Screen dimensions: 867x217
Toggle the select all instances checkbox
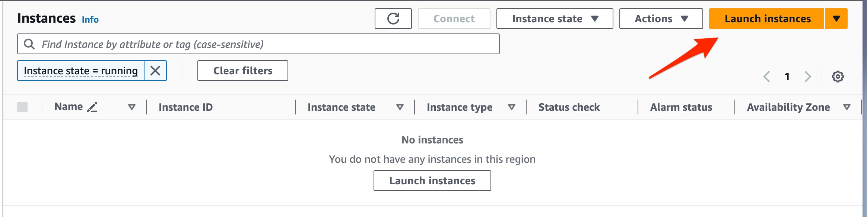[x=22, y=107]
